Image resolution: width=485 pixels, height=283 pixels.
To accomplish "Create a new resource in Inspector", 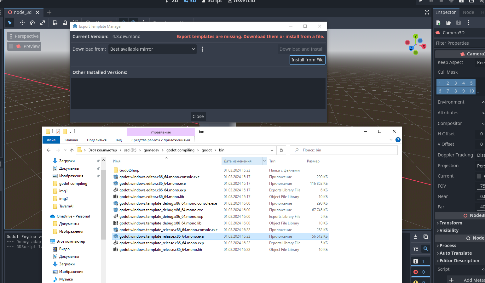I will click(438, 23).
